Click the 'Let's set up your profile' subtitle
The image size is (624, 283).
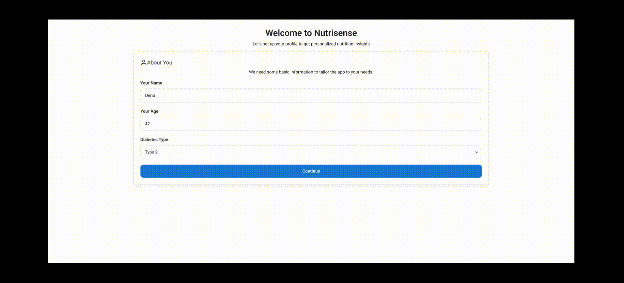311,44
